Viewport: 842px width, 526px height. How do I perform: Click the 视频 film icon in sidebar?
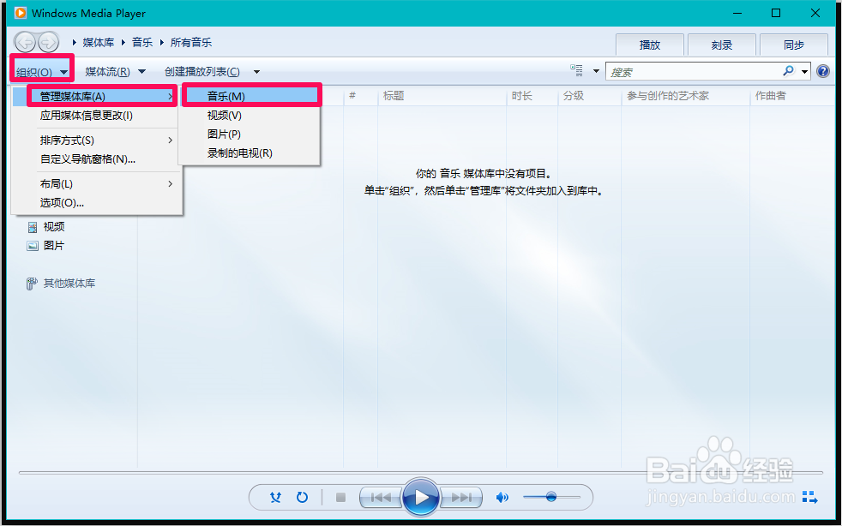[x=33, y=227]
